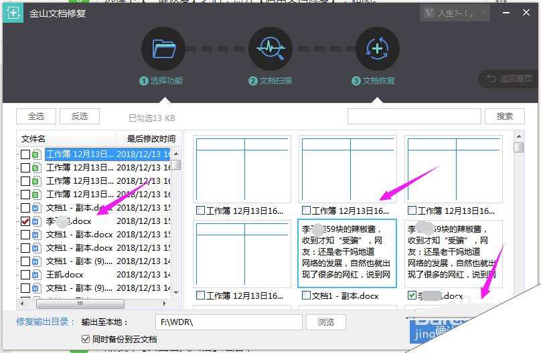Click the 选择功能 folder step icon
Viewport: 541px width, 353px height.
click(x=163, y=49)
